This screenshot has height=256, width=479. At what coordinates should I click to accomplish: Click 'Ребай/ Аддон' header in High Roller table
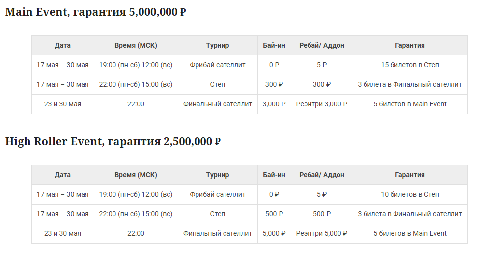[x=322, y=175]
